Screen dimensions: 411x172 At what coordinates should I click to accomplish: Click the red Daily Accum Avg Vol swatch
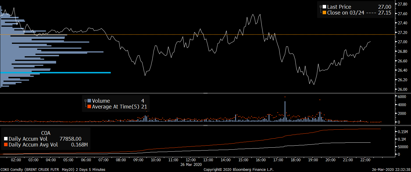[x=6, y=145]
